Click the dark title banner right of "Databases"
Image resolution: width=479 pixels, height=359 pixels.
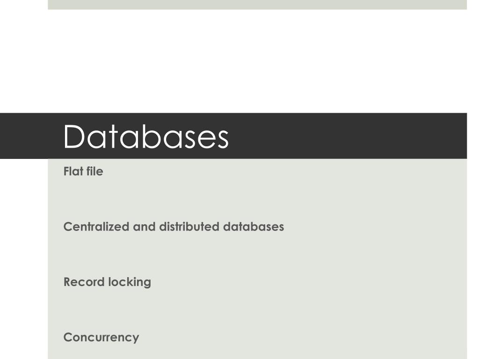click(x=348, y=136)
